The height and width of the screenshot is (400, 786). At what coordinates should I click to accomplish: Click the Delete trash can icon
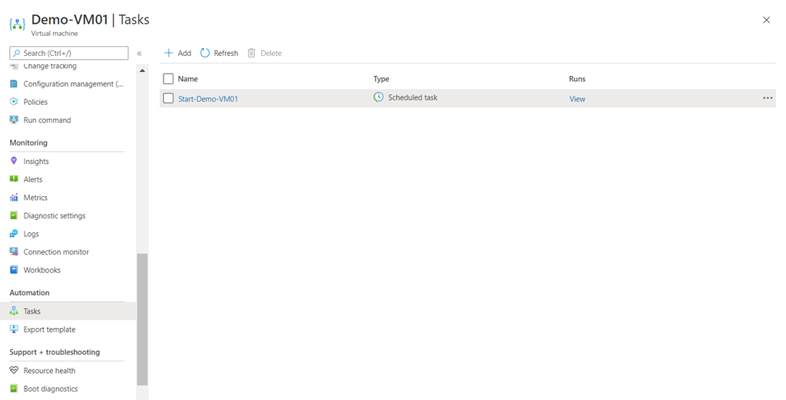tap(252, 53)
